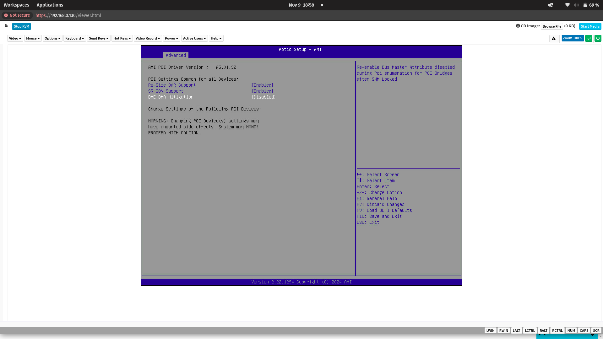The height and width of the screenshot is (339, 603).
Task: Click the BIOS version copyright footer
Action: (301, 282)
